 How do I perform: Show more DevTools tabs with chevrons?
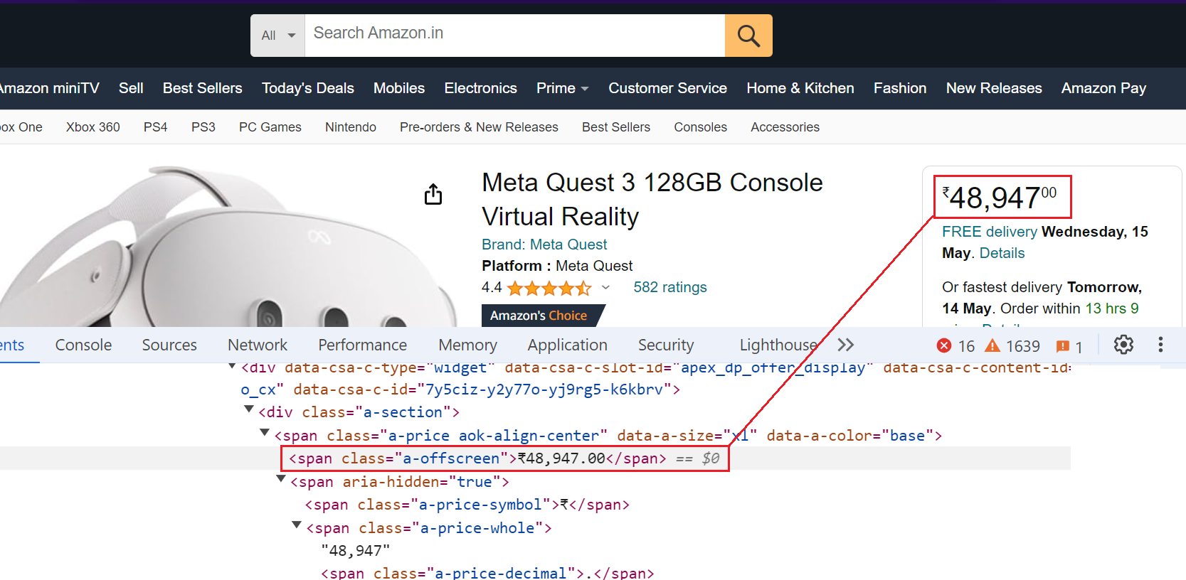(845, 345)
